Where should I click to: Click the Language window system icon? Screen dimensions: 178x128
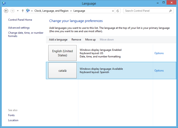4,3
